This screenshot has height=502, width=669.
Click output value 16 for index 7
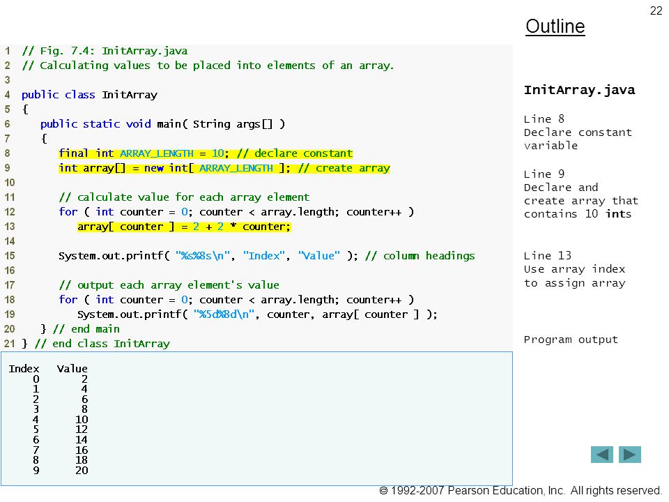pos(82,450)
